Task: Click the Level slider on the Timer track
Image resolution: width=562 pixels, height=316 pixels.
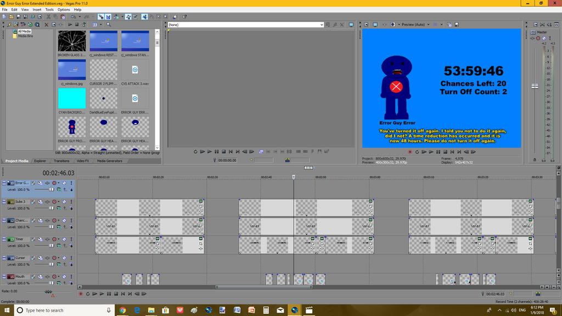Action: click(50, 245)
